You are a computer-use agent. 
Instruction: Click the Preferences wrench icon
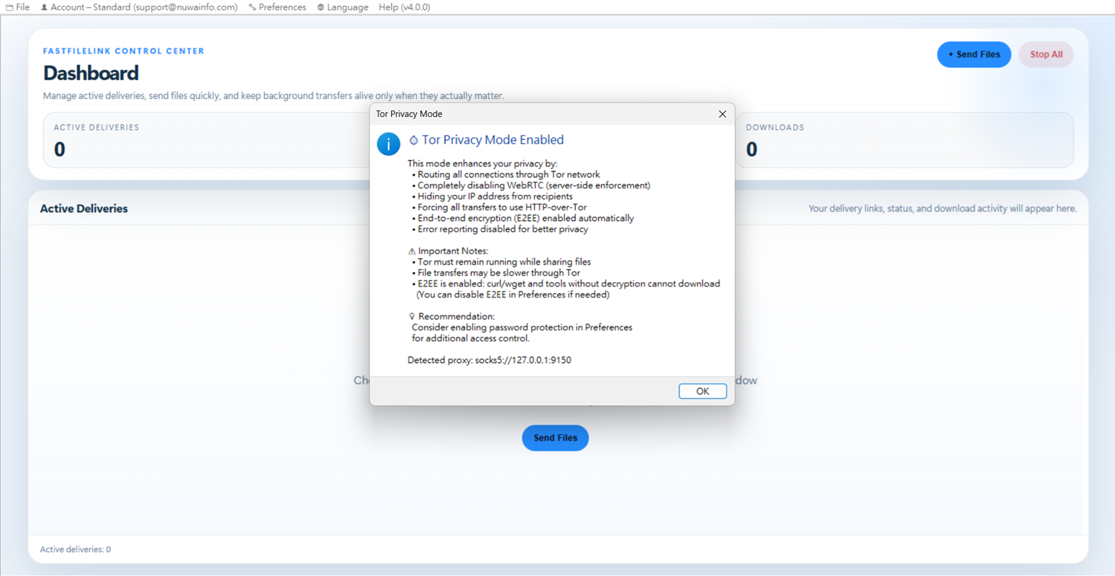coord(252,7)
